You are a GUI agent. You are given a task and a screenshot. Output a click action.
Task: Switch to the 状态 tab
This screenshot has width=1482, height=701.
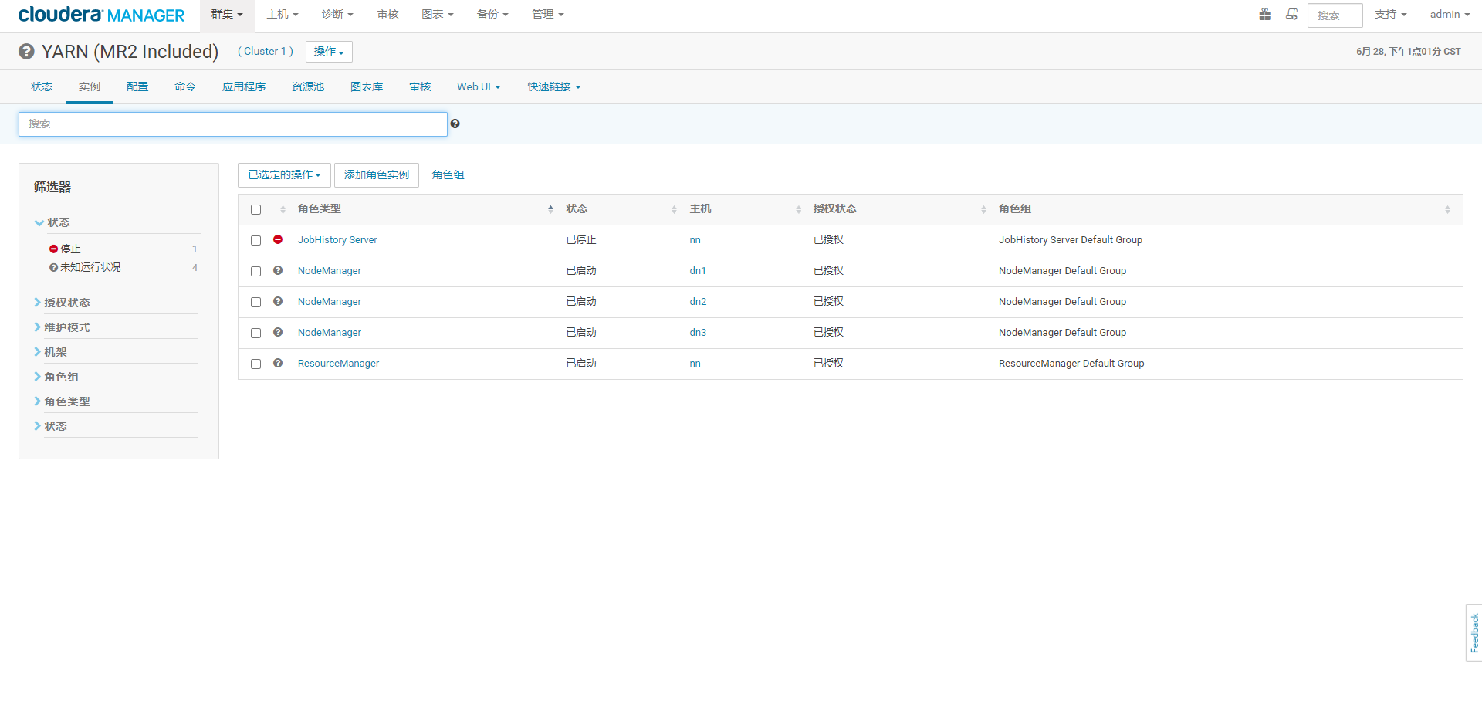42,87
